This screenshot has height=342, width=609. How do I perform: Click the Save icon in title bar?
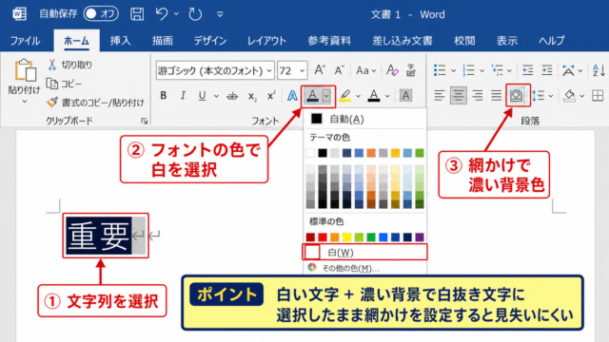[137, 14]
